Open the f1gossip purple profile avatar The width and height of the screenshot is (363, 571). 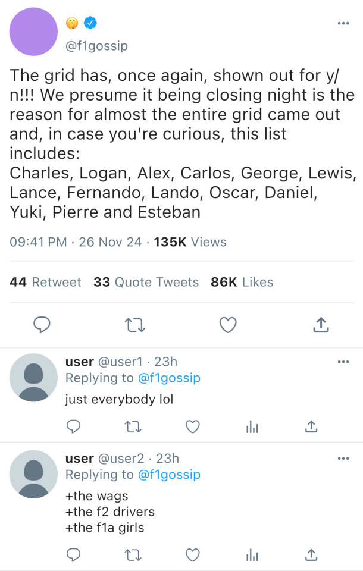33,32
